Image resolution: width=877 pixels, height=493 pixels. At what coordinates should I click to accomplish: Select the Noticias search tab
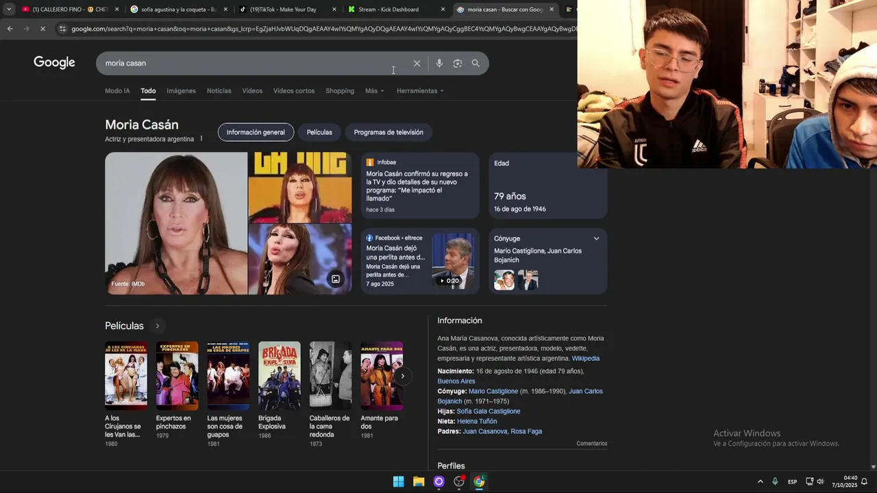(x=219, y=90)
